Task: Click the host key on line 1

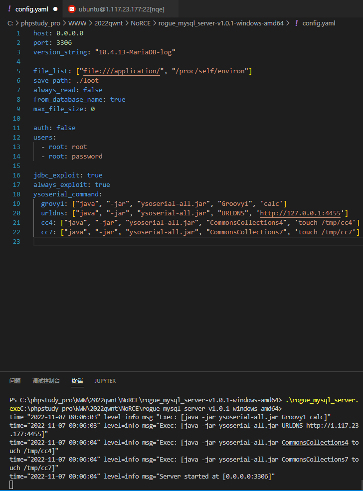Action: pyautogui.click(x=41, y=33)
